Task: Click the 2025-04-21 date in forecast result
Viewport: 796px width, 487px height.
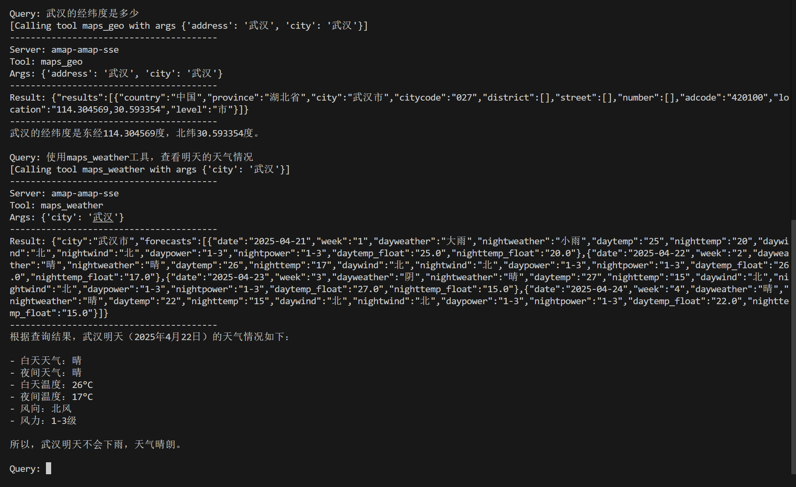Action: (280, 241)
